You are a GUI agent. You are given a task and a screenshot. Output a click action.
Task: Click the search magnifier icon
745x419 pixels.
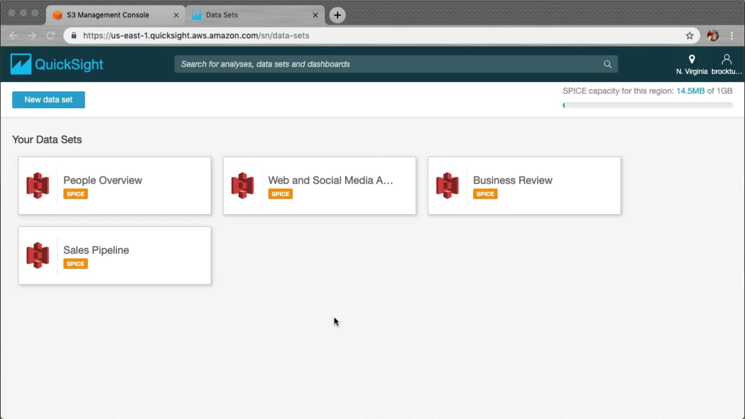click(608, 64)
